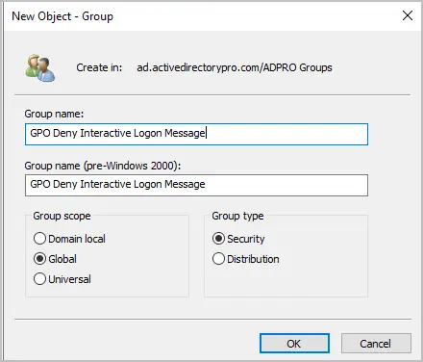Click the group users icon

[40, 68]
